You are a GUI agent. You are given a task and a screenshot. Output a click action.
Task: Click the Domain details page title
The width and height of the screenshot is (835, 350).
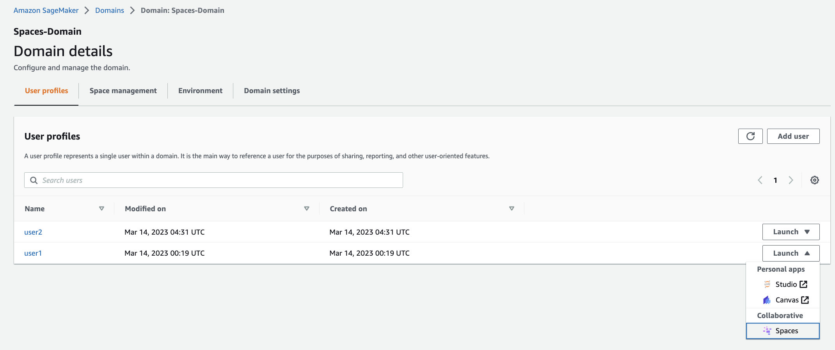click(63, 51)
